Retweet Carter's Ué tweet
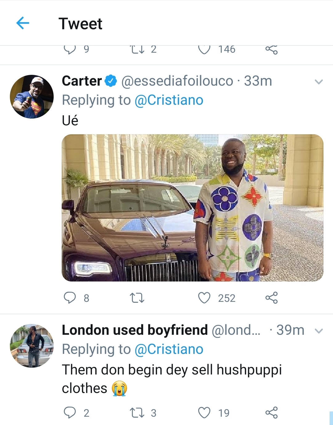The width and height of the screenshot is (333, 425). [137, 298]
